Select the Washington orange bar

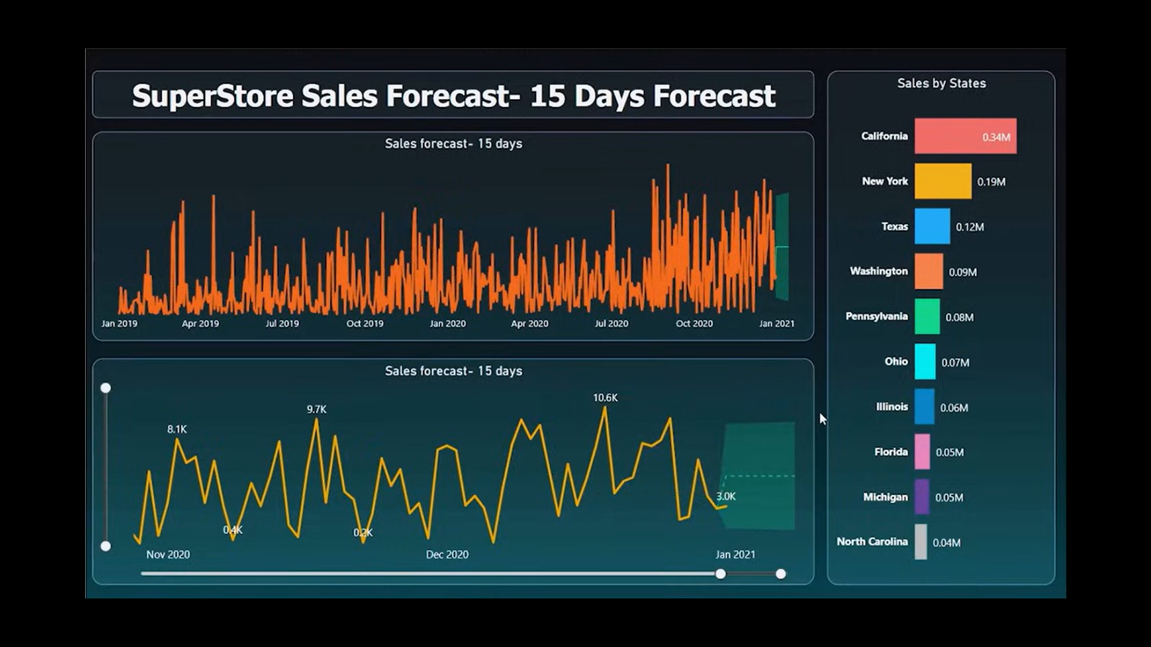point(929,271)
